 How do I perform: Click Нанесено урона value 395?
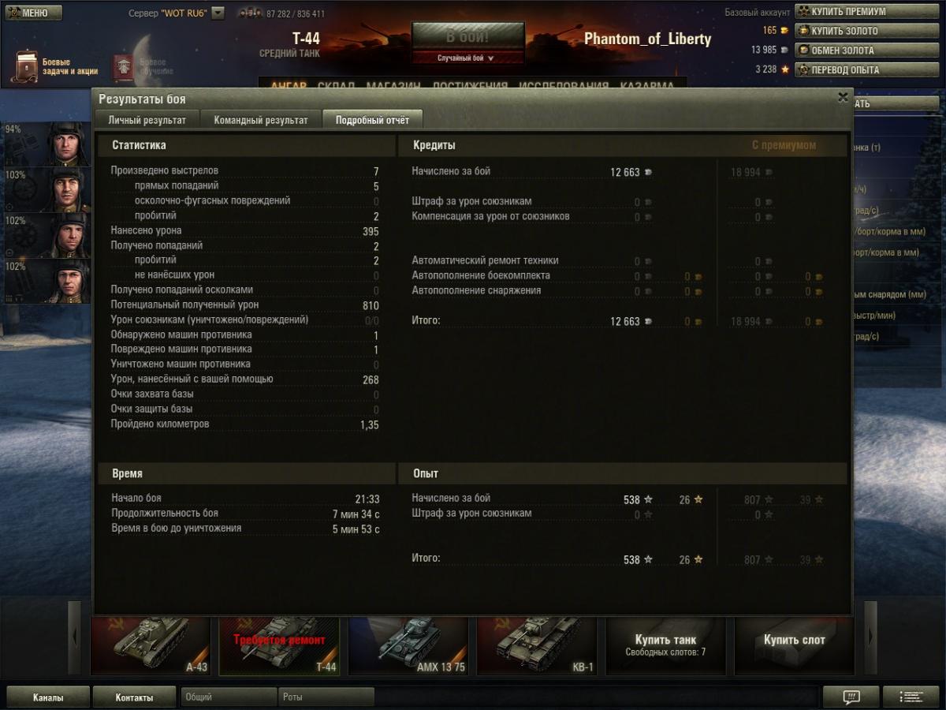click(371, 231)
